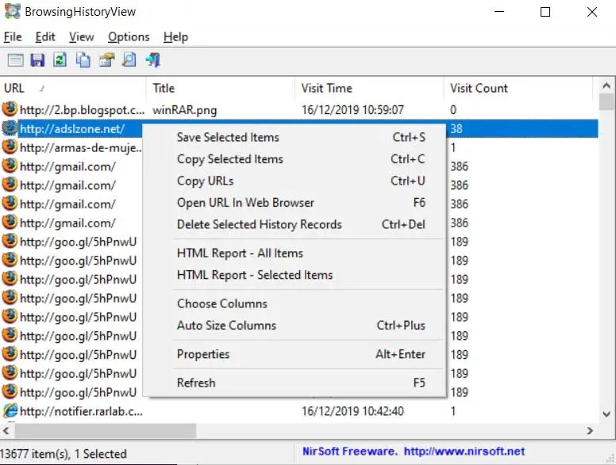Click the BrowsingHistoryView title bar app icon
Screen dimensions: 616x465
coord(12,11)
